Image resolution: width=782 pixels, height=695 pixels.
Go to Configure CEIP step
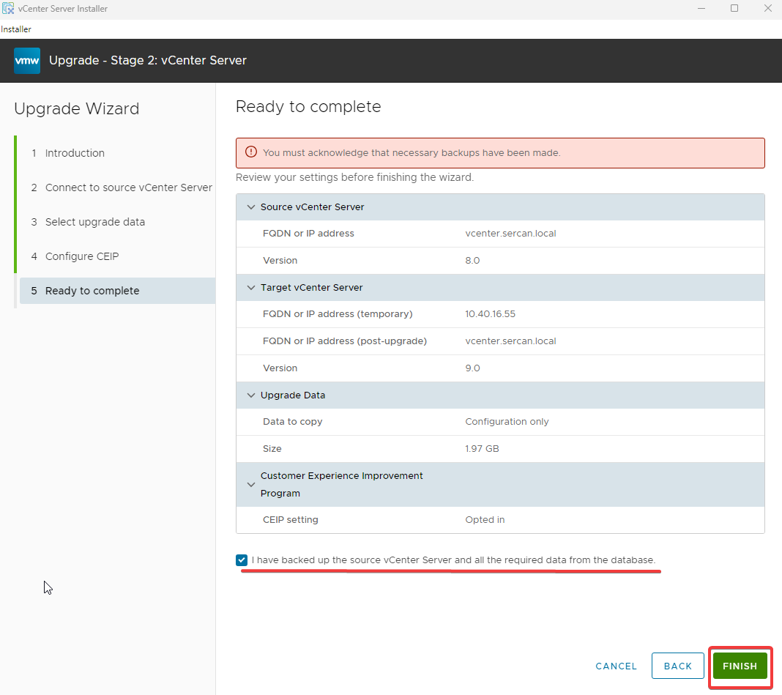(75, 256)
